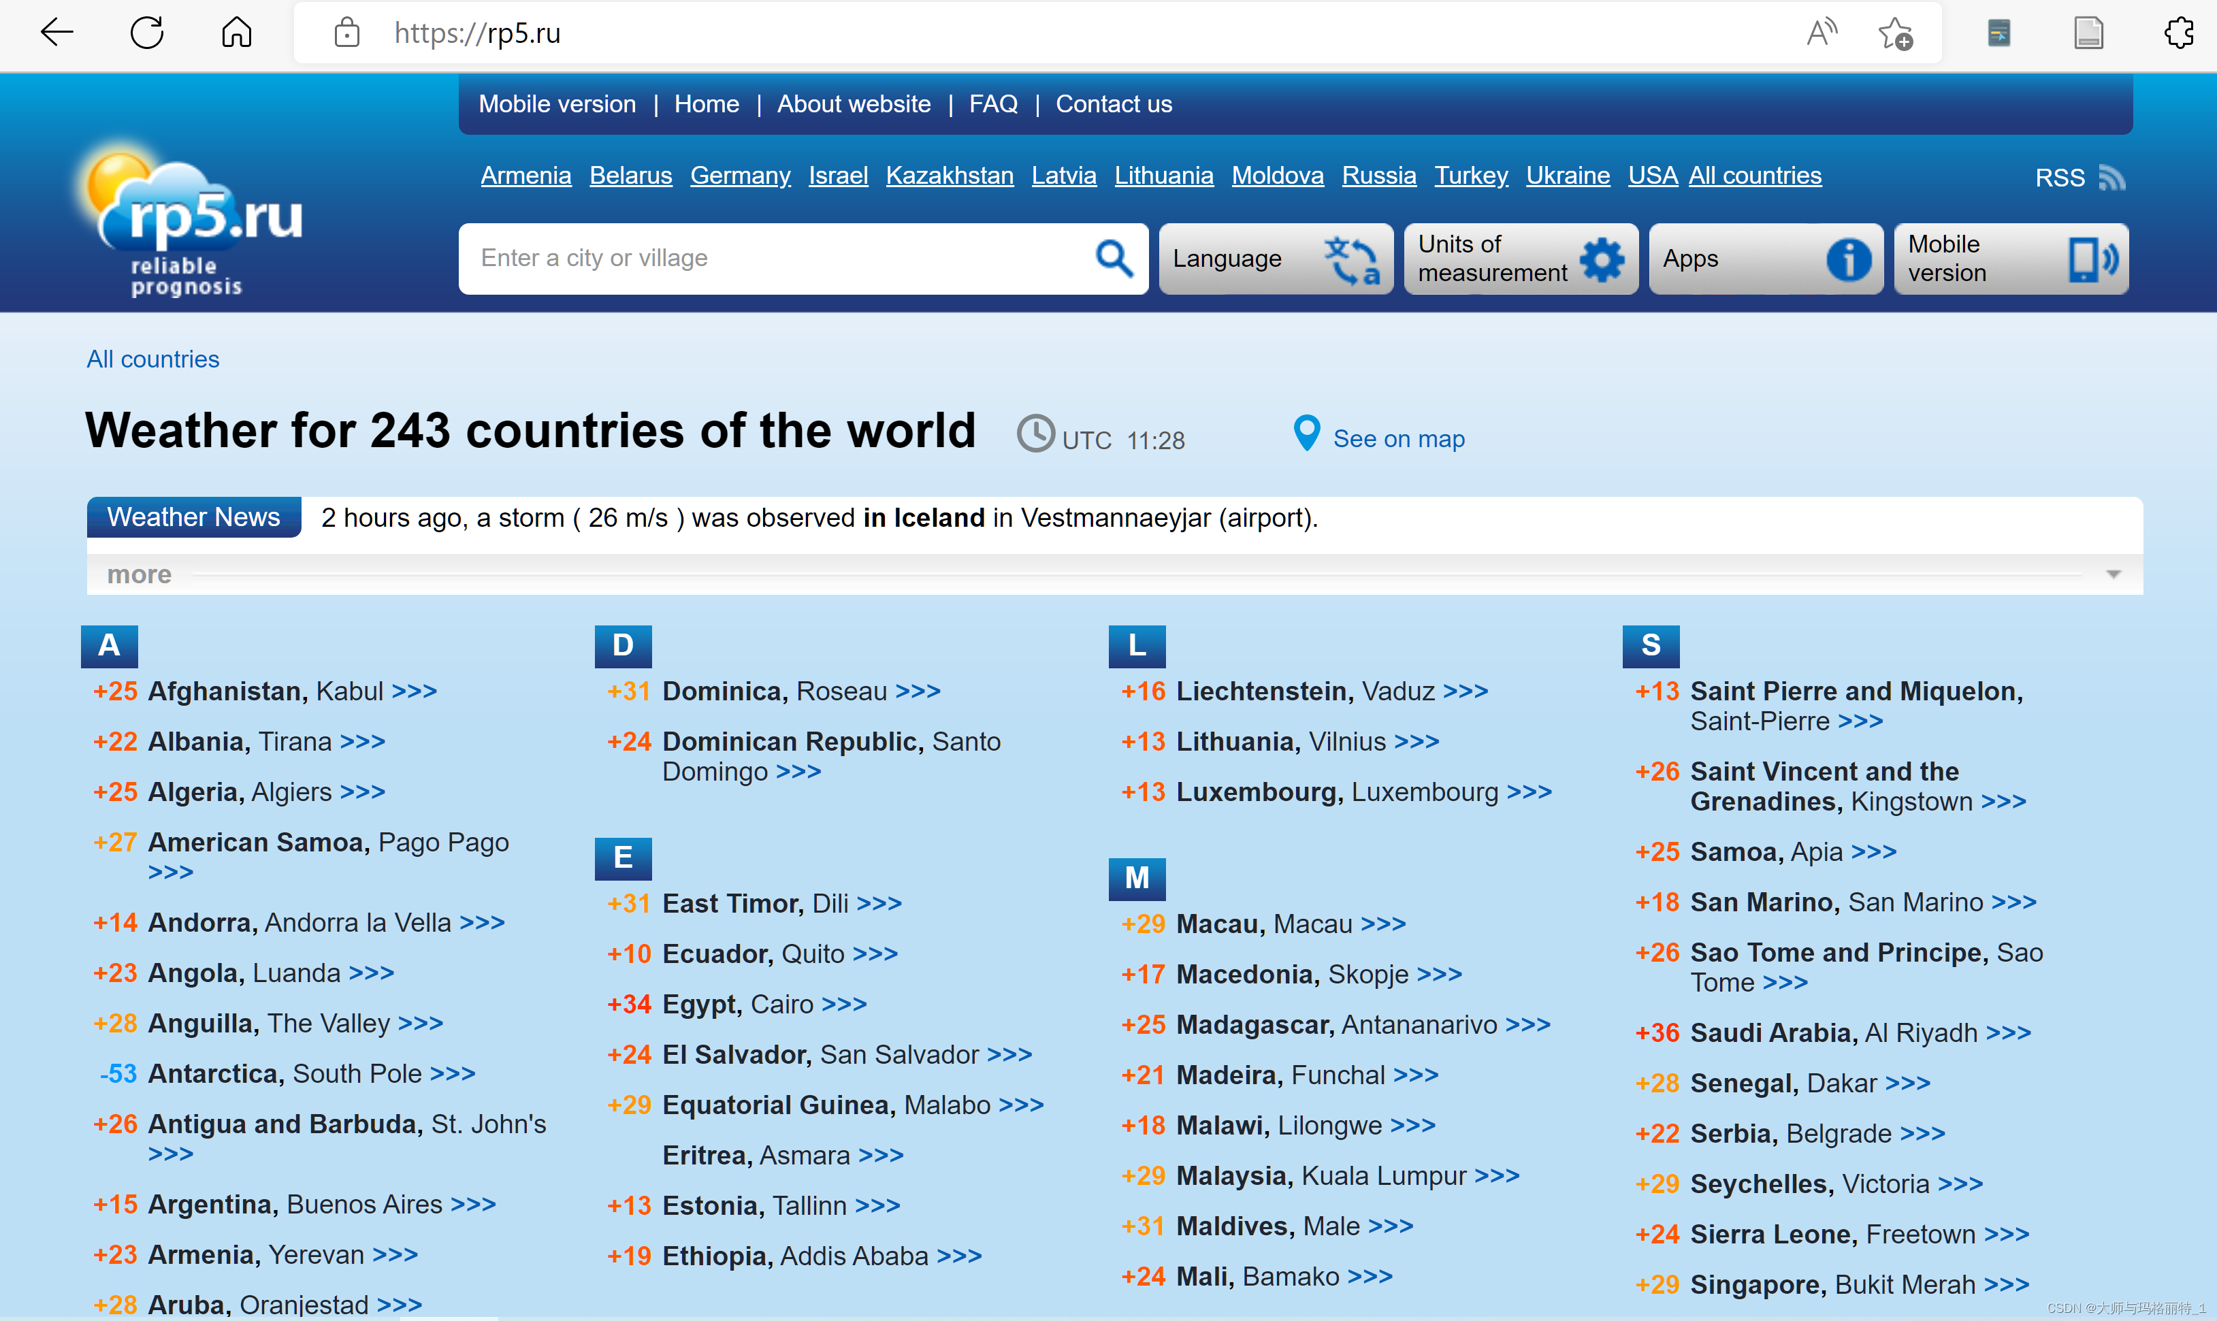Click the 'more' label under Weather News
This screenshot has width=2217, height=1321.
(x=139, y=574)
